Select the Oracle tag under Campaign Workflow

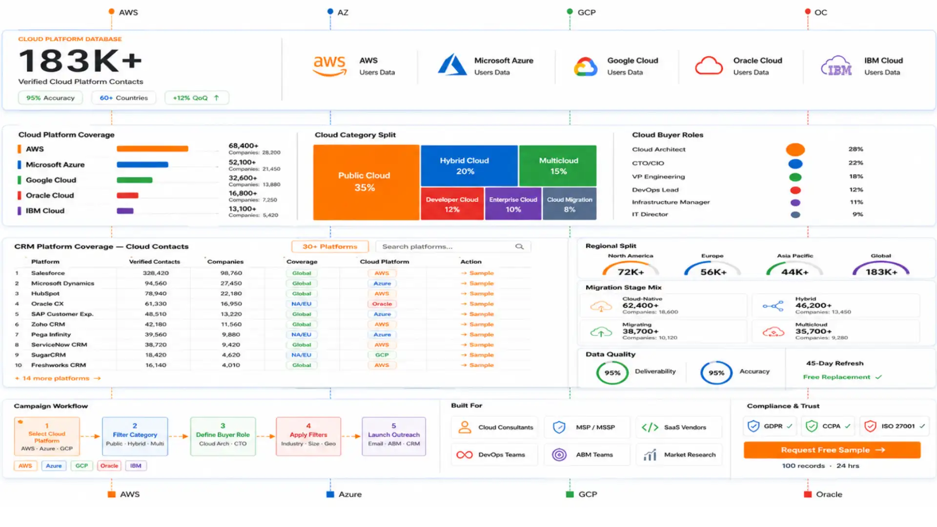109,466
